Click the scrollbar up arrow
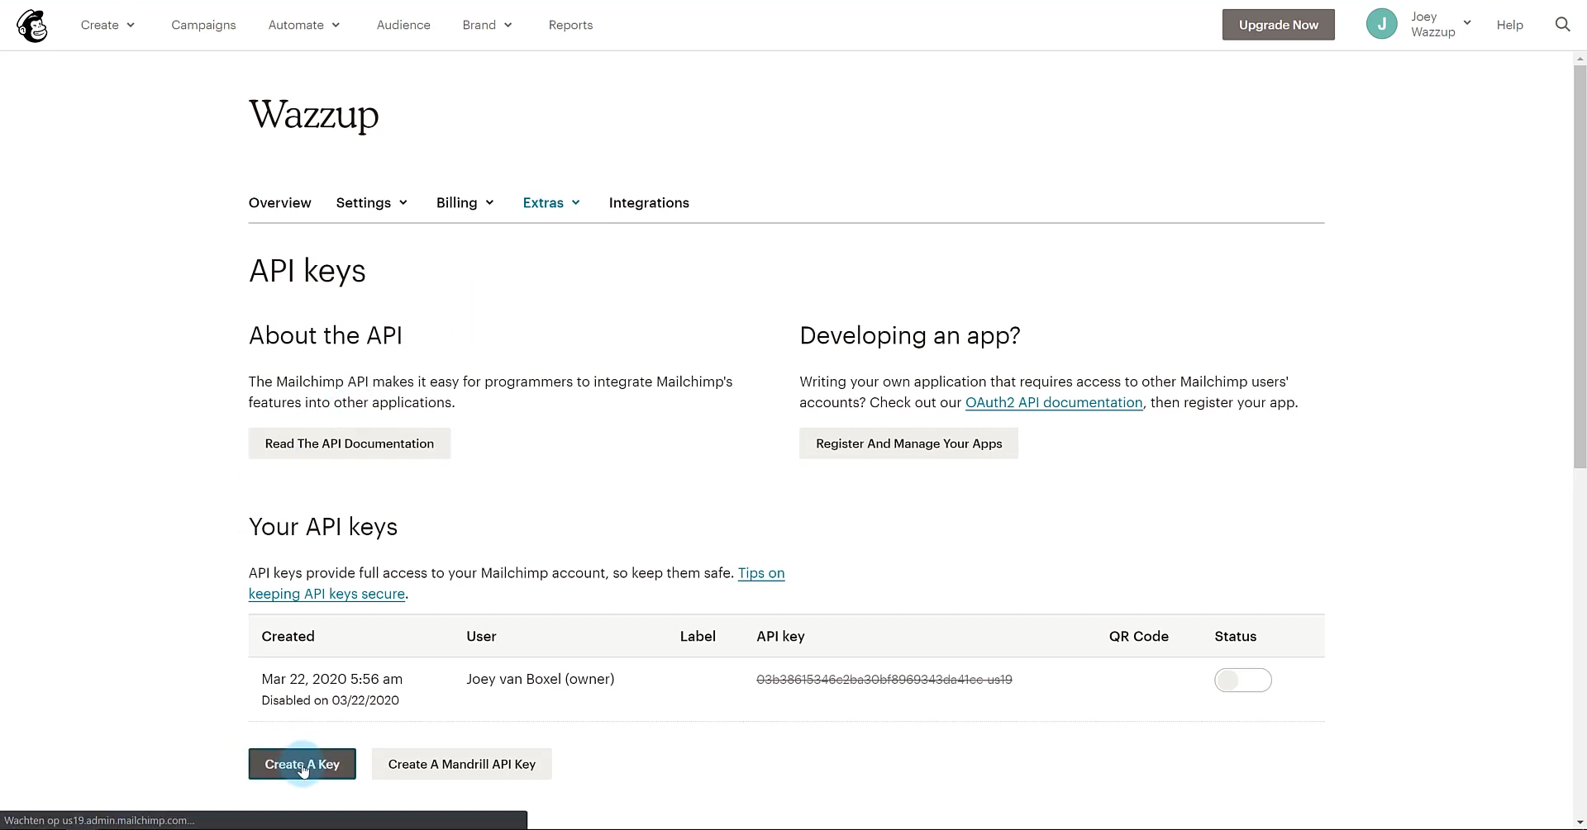Viewport: 1587px width, 830px height. (x=1580, y=58)
